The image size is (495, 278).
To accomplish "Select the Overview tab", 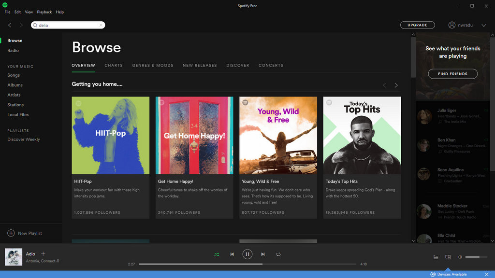I will (x=83, y=65).
